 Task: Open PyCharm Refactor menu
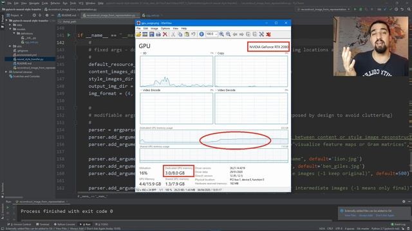click(55, 3)
